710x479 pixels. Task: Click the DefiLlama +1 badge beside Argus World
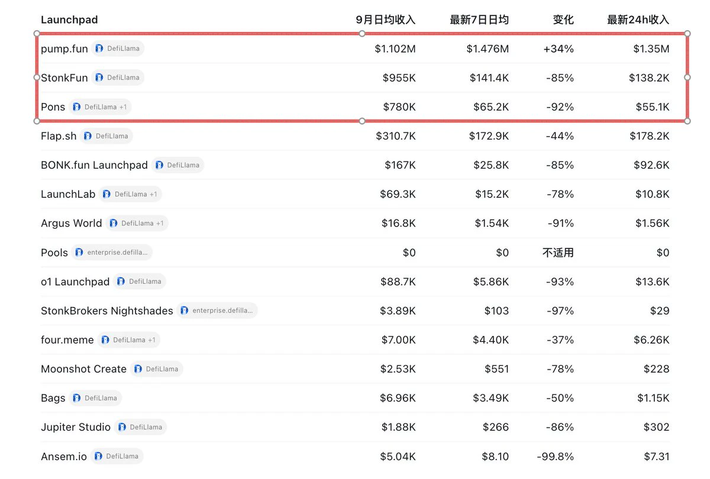click(137, 224)
